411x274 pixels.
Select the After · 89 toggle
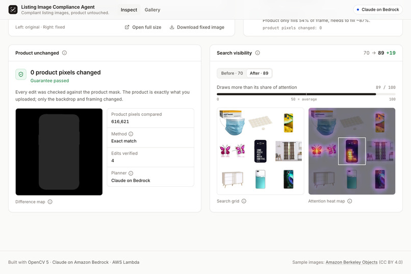click(259, 73)
